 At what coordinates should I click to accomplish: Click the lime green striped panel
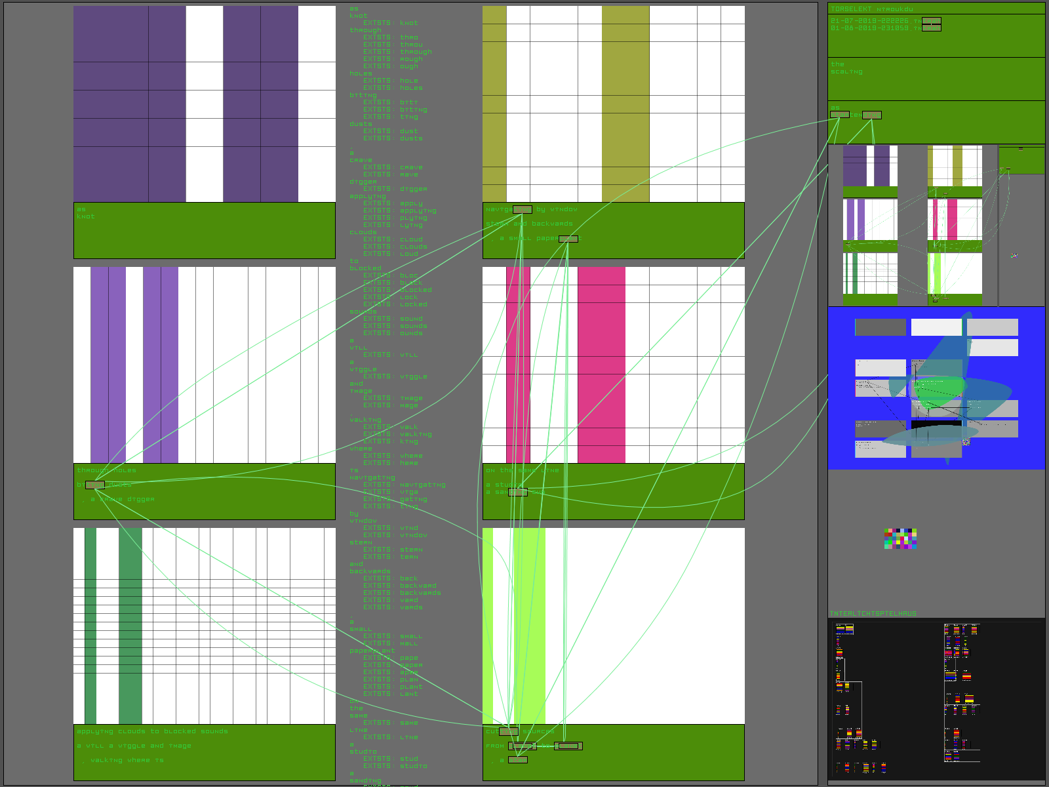[x=613, y=626]
